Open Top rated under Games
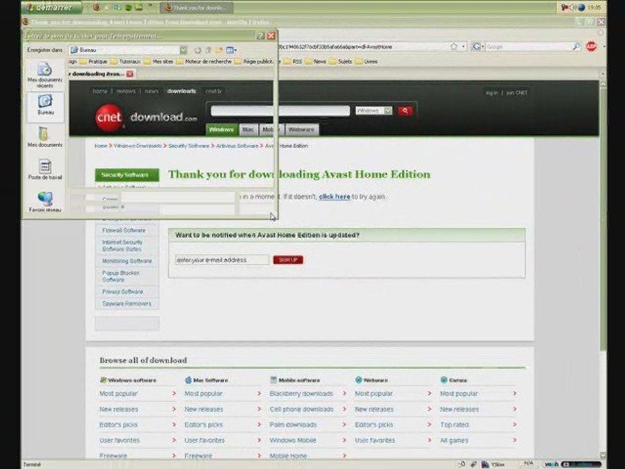The width and height of the screenshot is (625, 469). [x=454, y=425]
